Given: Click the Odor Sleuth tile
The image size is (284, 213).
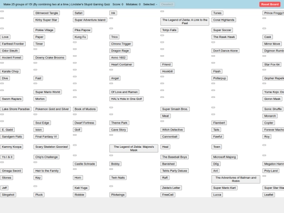Looking at the screenshot, I should point(10,50).
